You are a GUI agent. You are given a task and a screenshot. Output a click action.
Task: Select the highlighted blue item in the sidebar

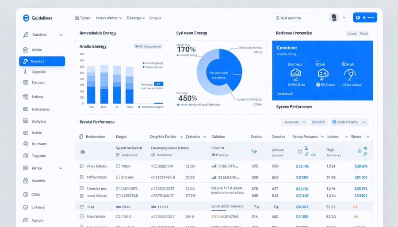(x=42, y=61)
